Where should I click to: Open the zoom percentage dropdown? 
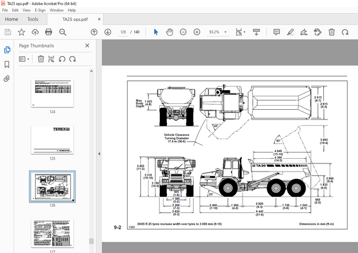(x=225, y=32)
